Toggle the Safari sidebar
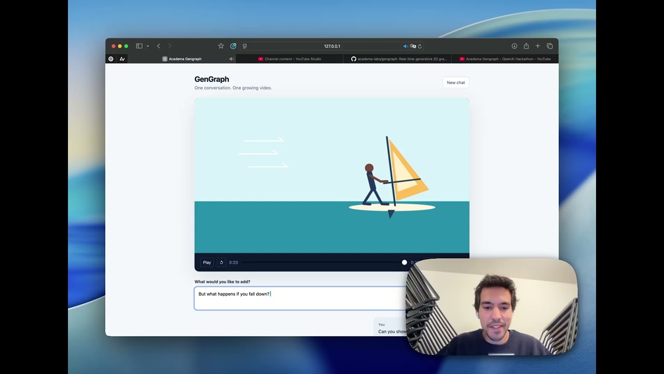Viewport: 664px width, 374px height. pyautogui.click(x=139, y=46)
